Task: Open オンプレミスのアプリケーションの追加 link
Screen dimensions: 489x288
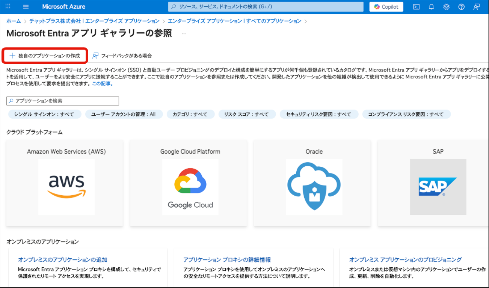Action: [x=63, y=259]
